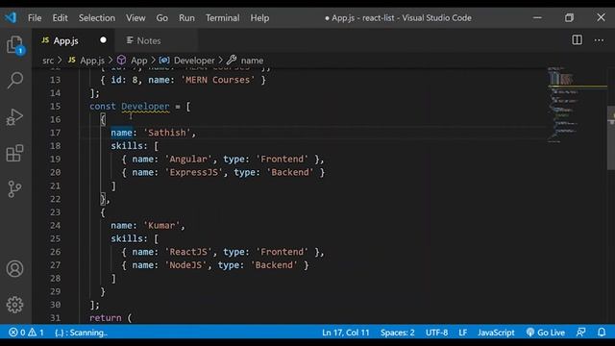Image resolution: width=615 pixels, height=346 pixels.
Task: Click 'MERN Courses' string
Action: [x=218, y=80]
